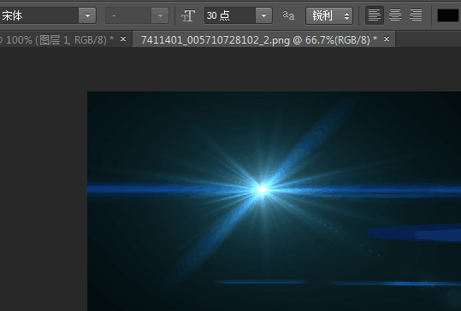Center align the text

pos(395,15)
